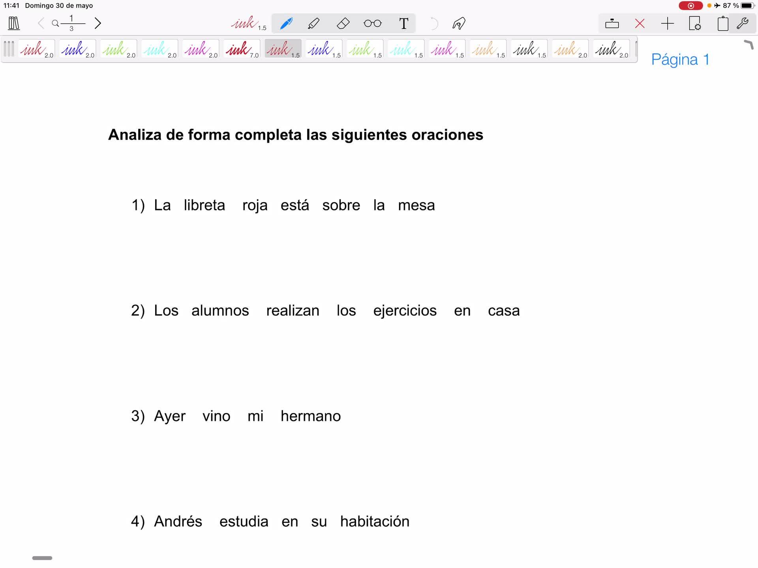This screenshot has width=758, height=568.
Task: Click the red X delete icon
Action: (640, 23)
